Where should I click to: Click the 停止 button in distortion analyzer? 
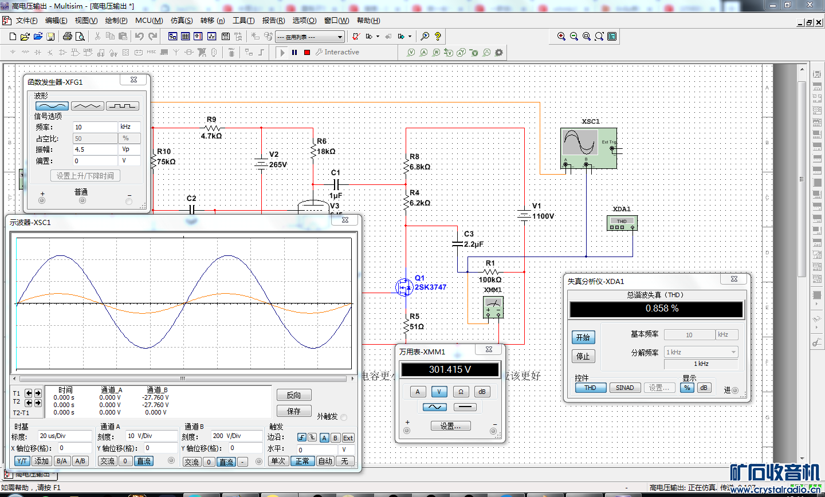point(583,356)
